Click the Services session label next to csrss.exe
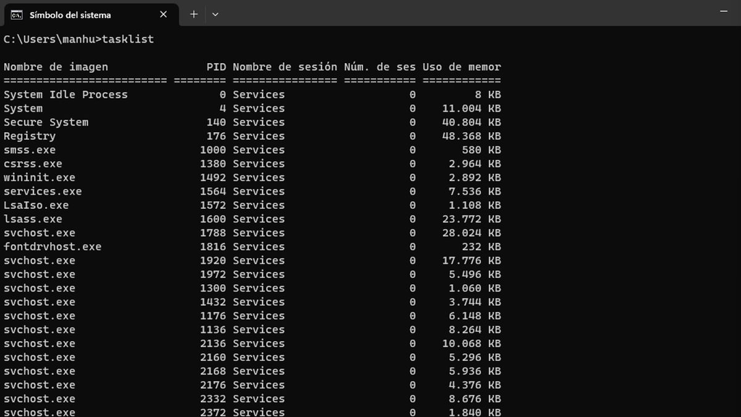This screenshot has height=417, width=741. (x=258, y=163)
